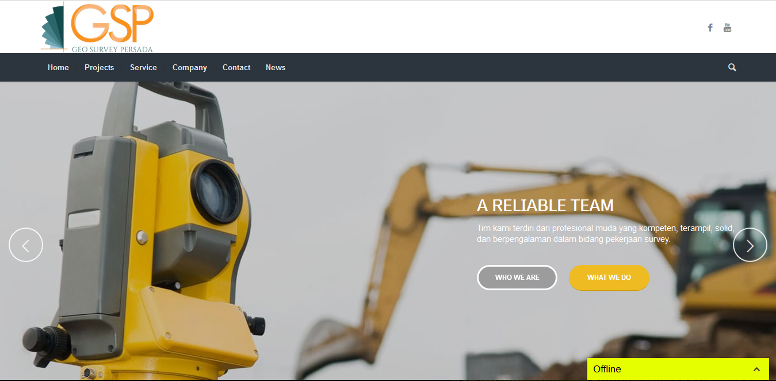Open the Facebook page icon

click(710, 28)
